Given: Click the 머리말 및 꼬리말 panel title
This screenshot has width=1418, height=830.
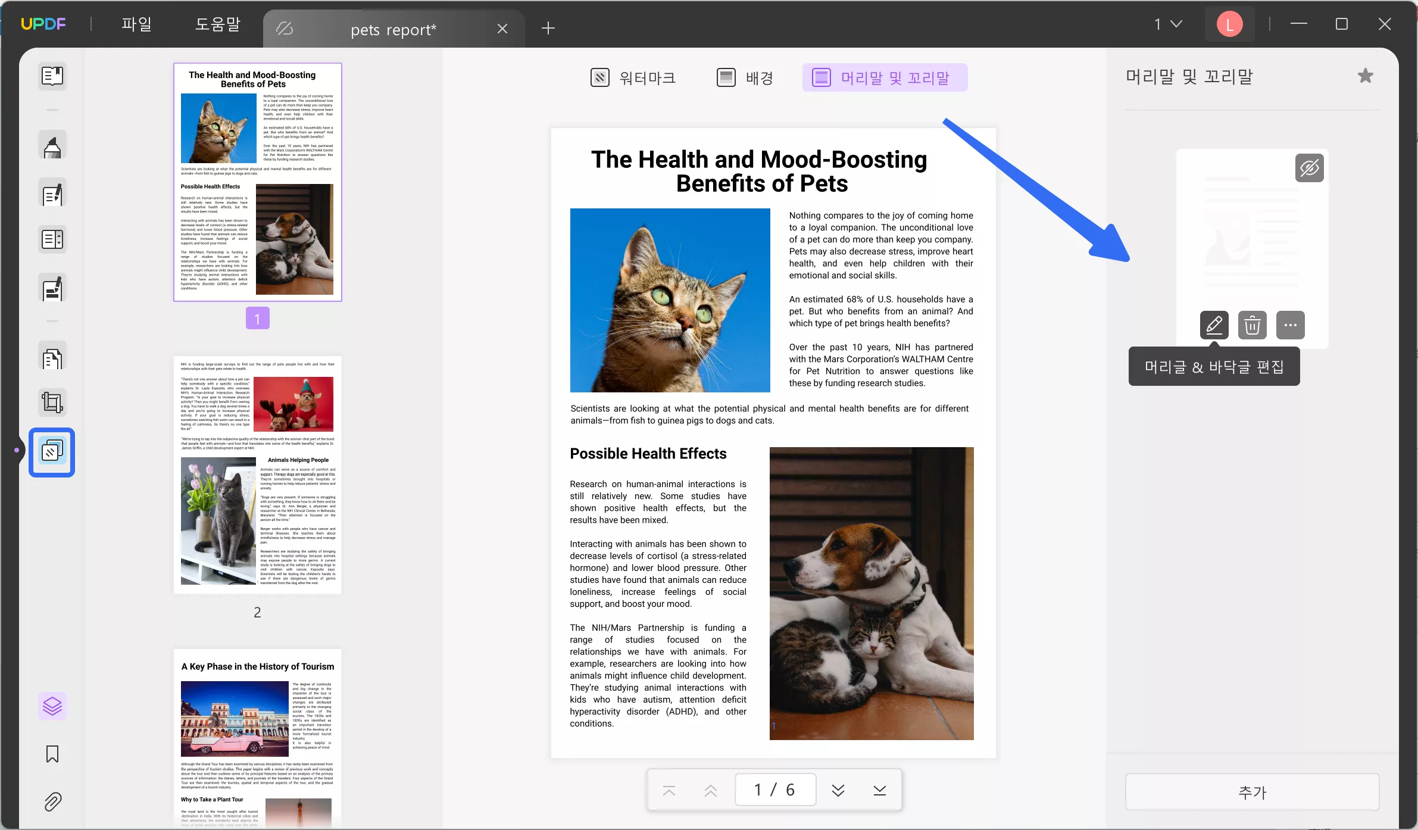Looking at the screenshot, I should click(x=1189, y=77).
